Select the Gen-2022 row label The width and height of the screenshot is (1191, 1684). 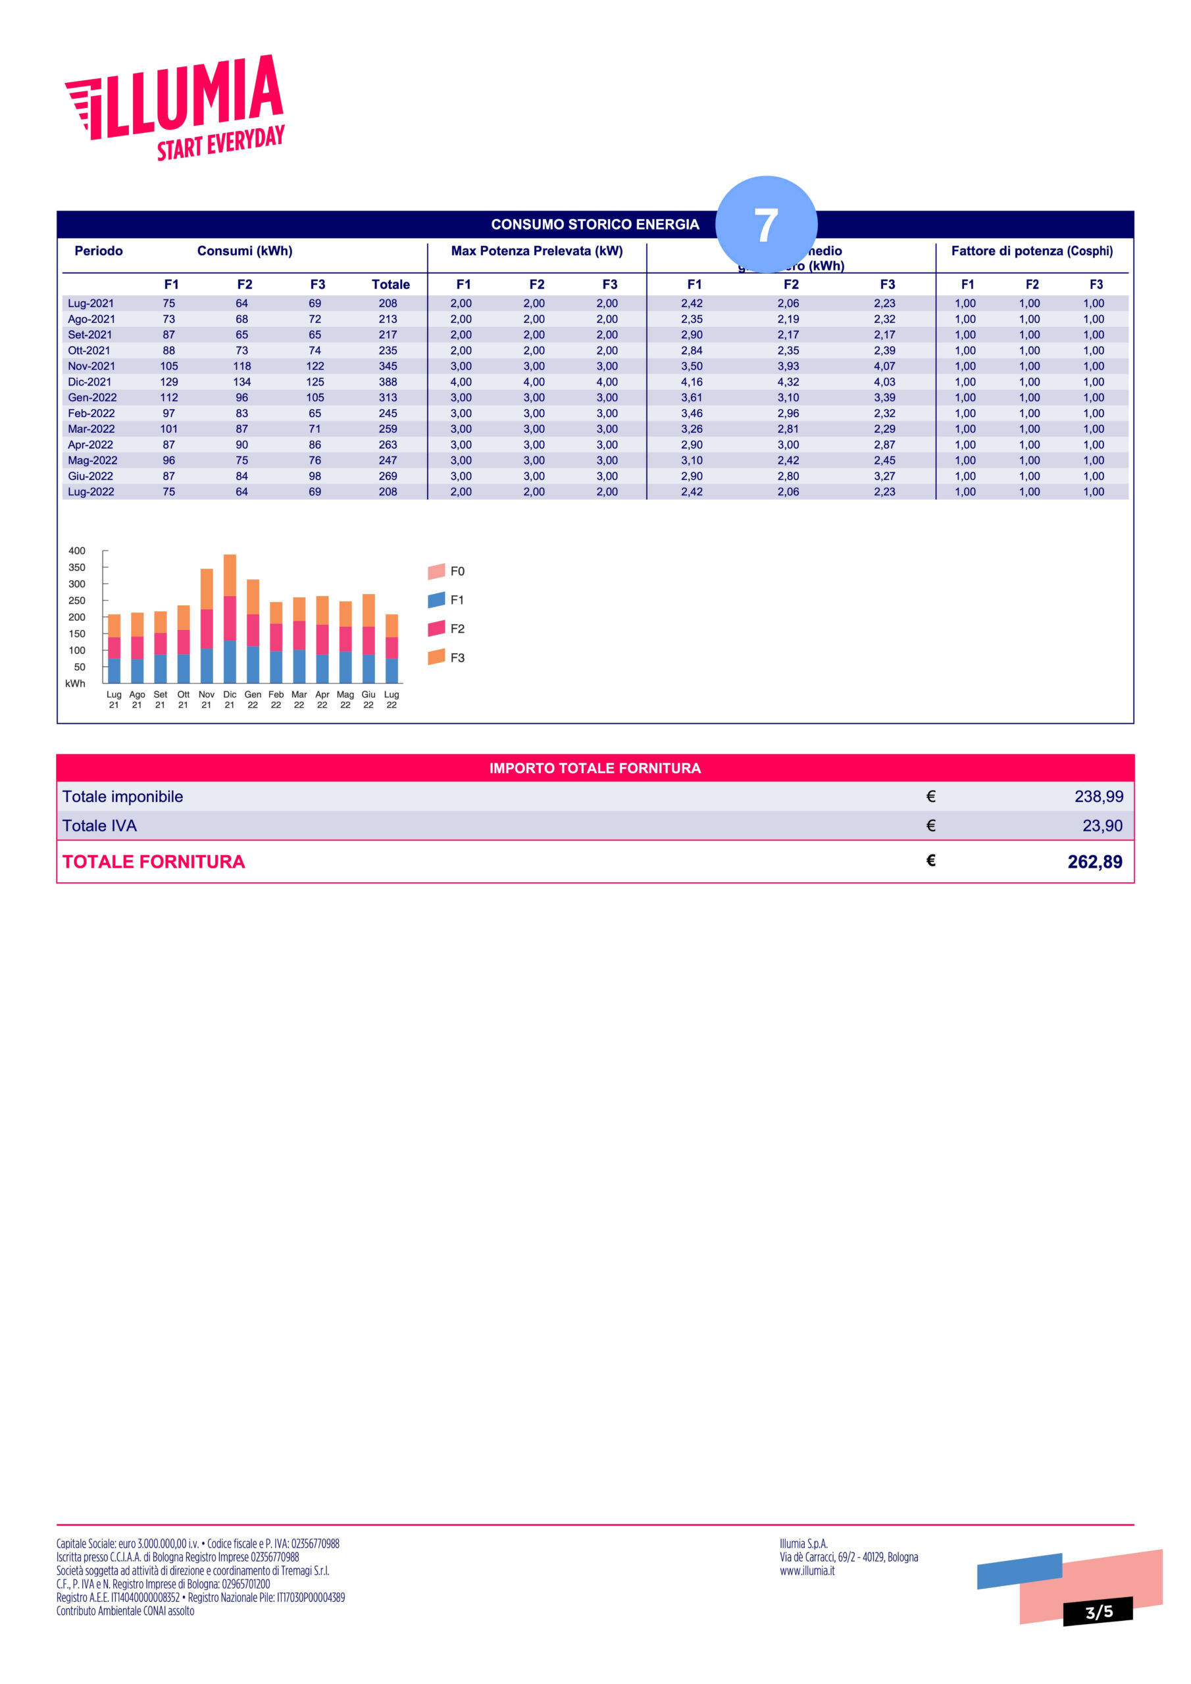pos(93,397)
